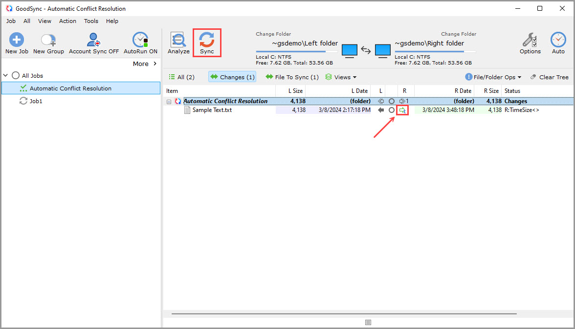The image size is (575, 329).
Task: Run Analyze on the current job
Action: click(x=178, y=43)
